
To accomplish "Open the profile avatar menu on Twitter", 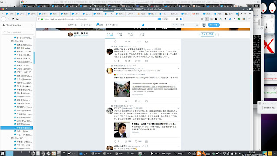I will pos(204,25).
